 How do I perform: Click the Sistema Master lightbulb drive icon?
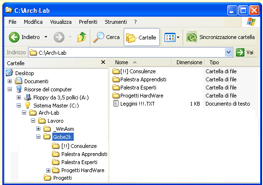click(x=27, y=105)
